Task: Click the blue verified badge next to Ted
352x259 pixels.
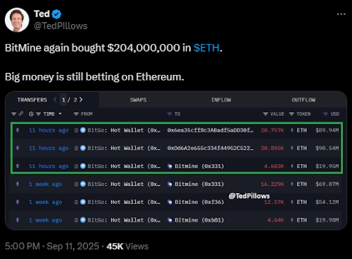Action: 56,14
